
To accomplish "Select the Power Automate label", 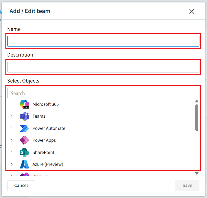I will coord(49,128).
